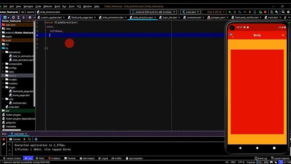Viewport: 291px width, 164px height.
Task: Click hot reload lightning in Run console toolbar
Action: tap(24, 139)
